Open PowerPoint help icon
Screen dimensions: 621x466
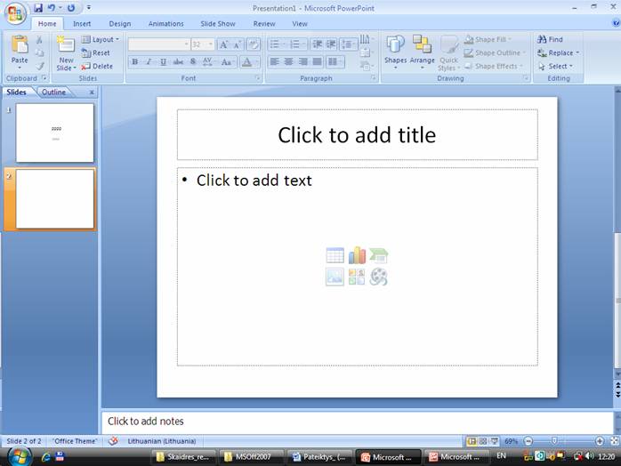616,23
